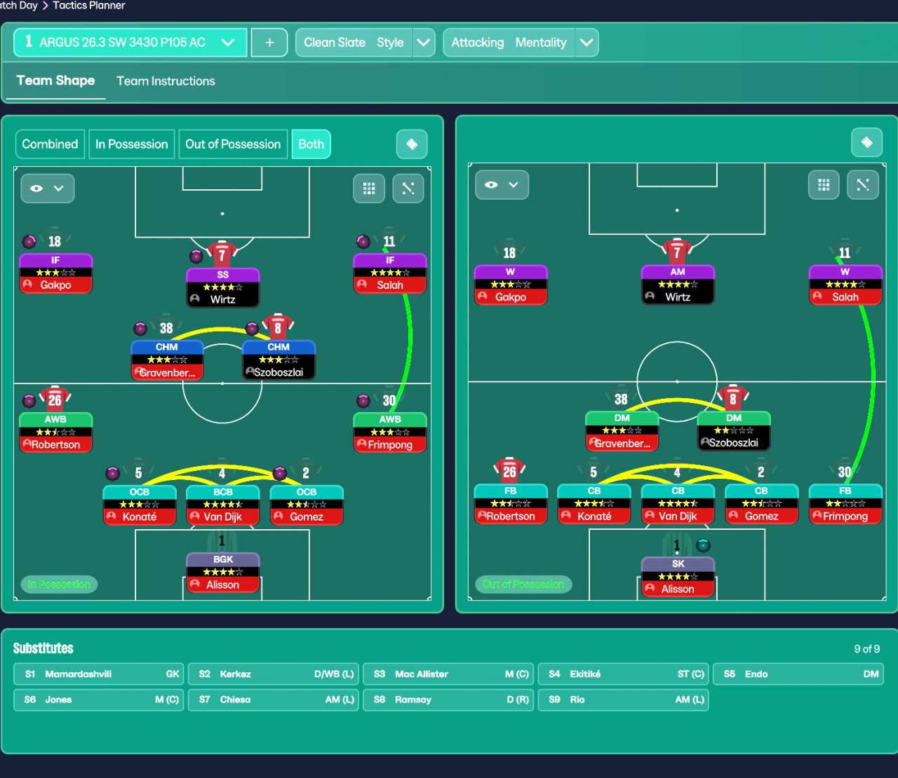Click Alisson's SK role card

pyautogui.click(x=678, y=577)
